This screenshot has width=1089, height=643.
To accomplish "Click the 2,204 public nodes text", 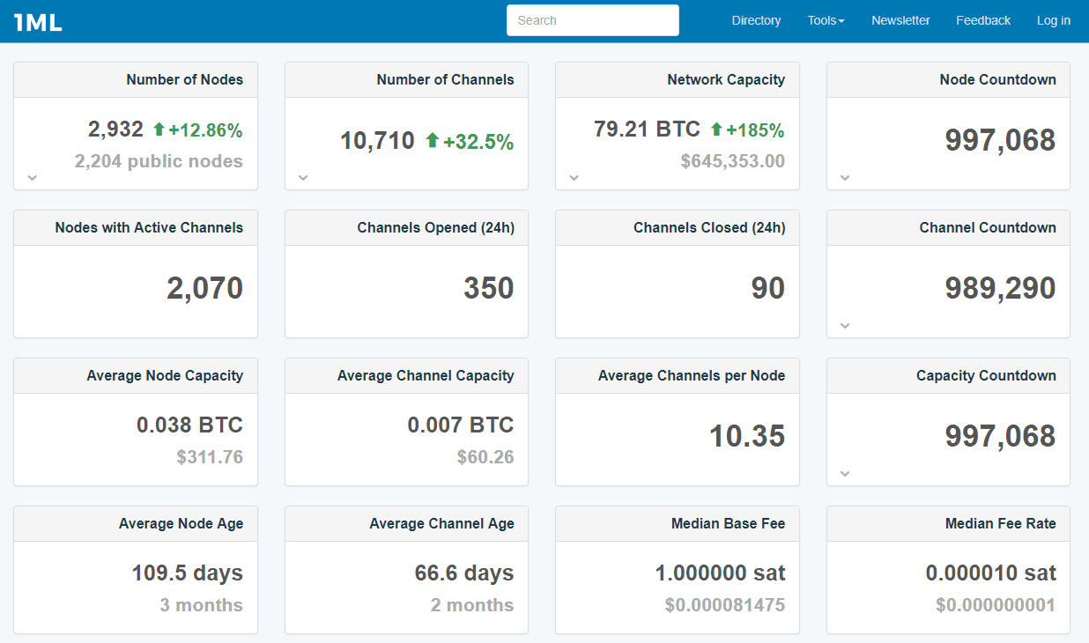I will click(159, 161).
